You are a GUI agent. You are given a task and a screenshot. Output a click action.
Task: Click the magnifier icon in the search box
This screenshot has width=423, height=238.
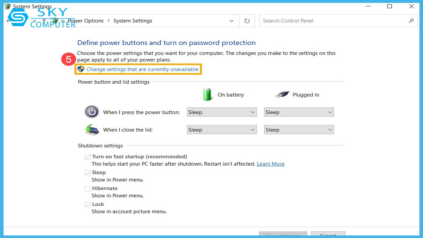point(411,21)
